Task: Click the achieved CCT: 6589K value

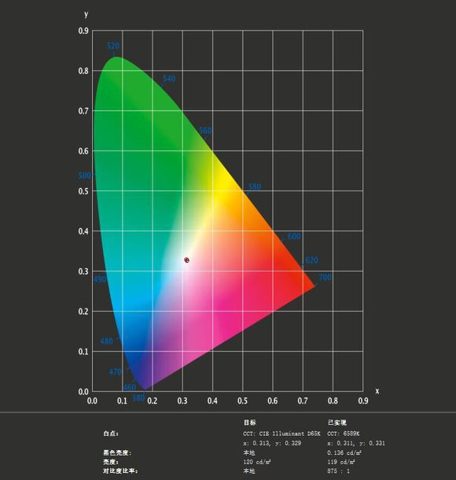Action: [x=343, y=434]
